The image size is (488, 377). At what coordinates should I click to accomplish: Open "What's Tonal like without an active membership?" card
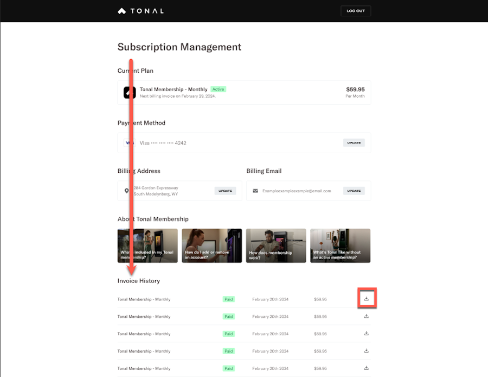[340, 246]
